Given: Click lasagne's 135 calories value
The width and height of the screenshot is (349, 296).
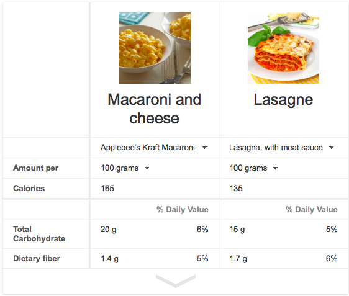Looking at the screenshot, I should click(236, 189).
